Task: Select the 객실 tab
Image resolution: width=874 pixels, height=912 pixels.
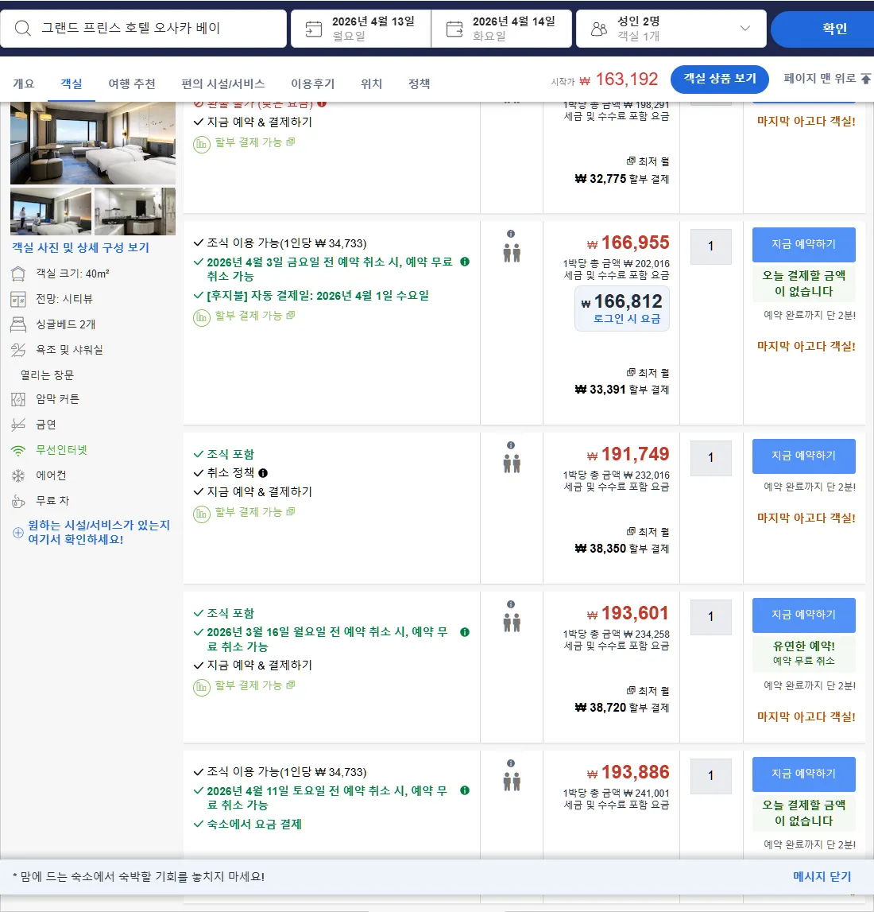Action: (71, 83)
